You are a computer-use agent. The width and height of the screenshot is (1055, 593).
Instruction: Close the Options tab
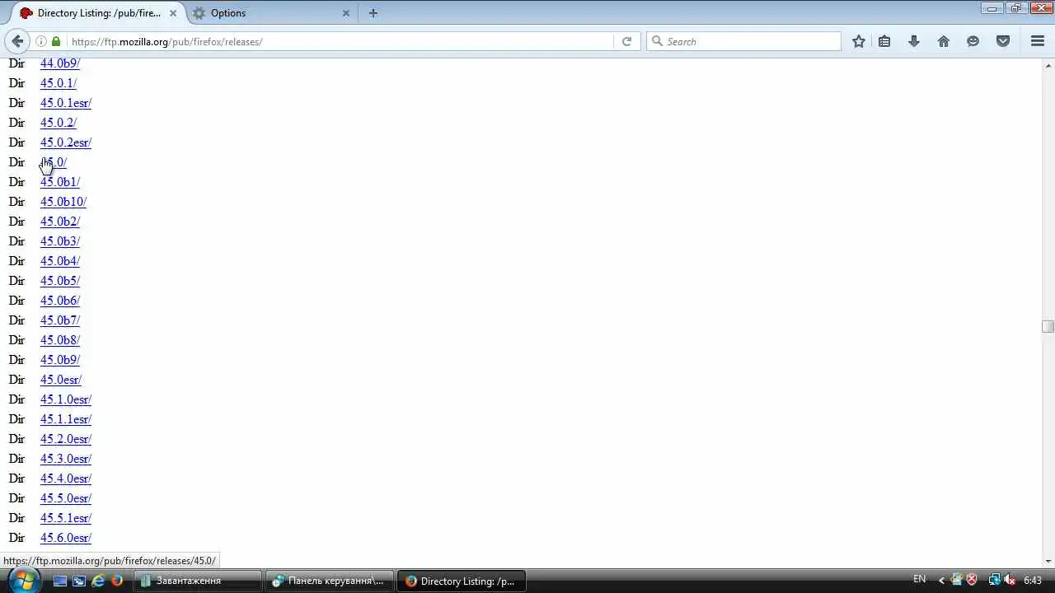(346, 13)
